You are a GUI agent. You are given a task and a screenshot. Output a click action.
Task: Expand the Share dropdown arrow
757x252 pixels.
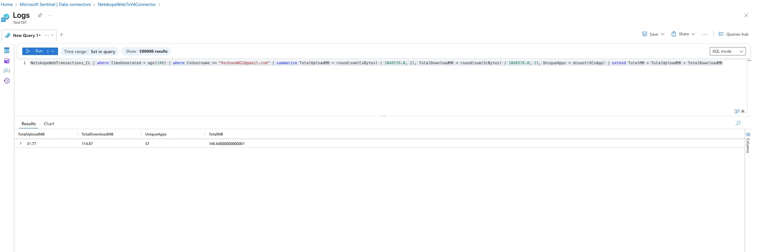coord(693,34)
